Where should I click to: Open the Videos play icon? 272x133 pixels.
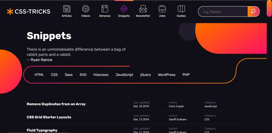tap(86, 9)
